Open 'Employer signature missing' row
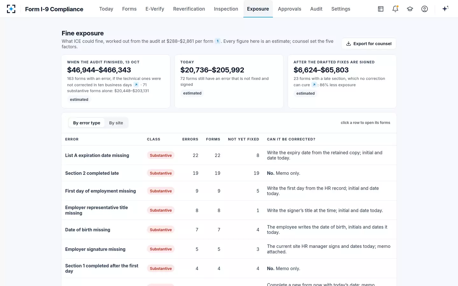The height and width of the screenshot is (286, 458). [x=229, y=249]
